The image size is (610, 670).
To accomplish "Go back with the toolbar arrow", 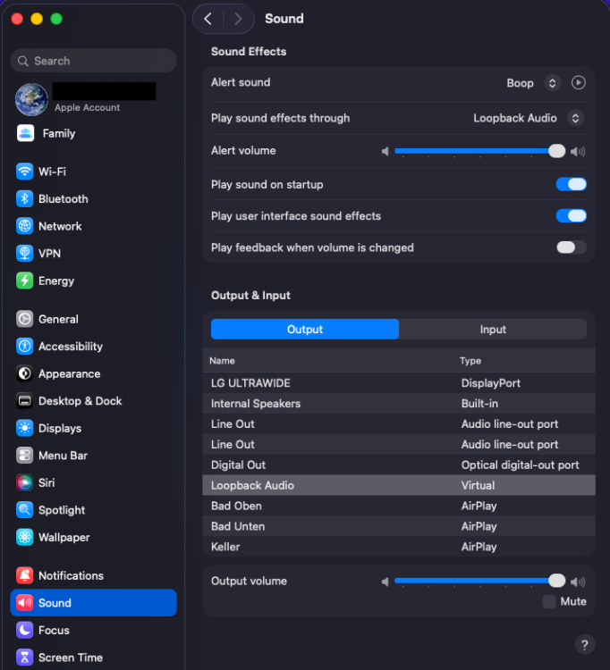I will pyautogui.click(x=208, y=19).
